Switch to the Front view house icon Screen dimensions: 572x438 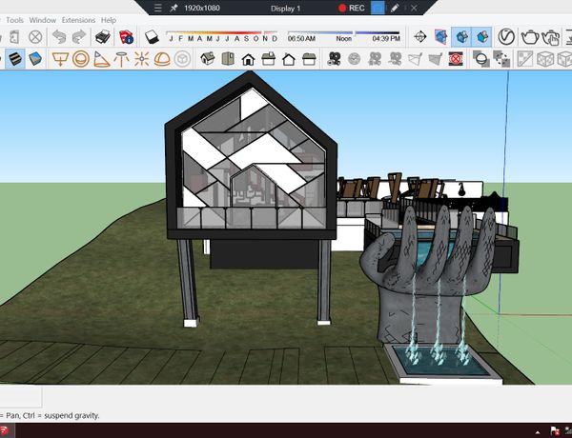[248, 59]
